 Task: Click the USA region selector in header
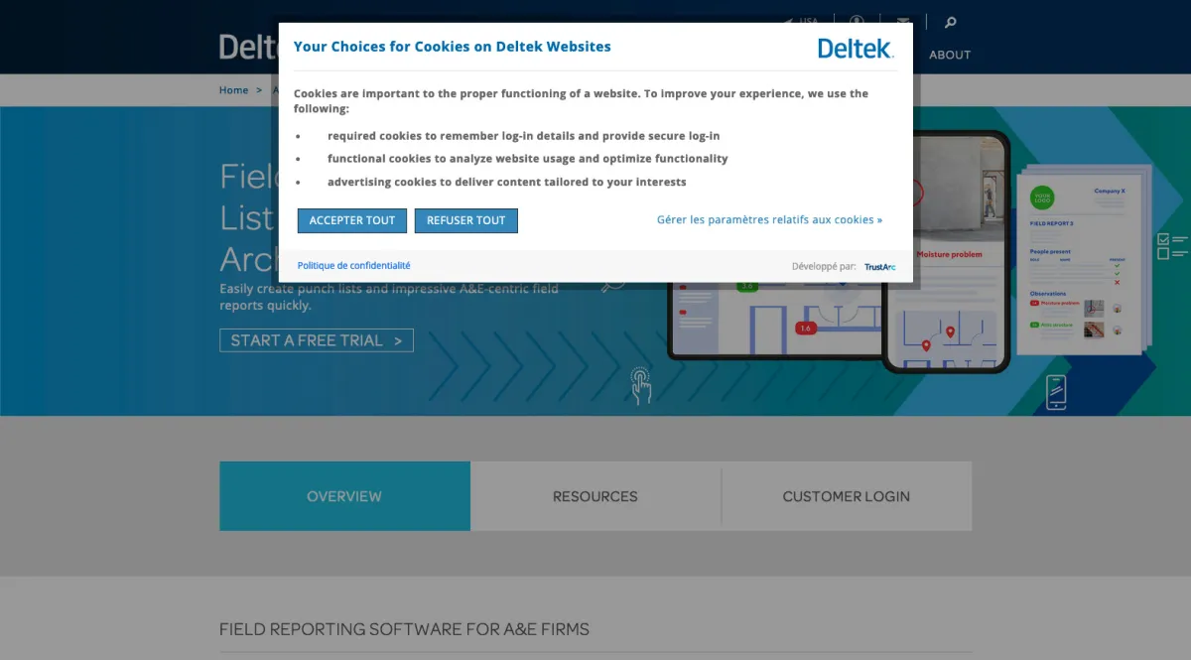click(x=801, y=21)
